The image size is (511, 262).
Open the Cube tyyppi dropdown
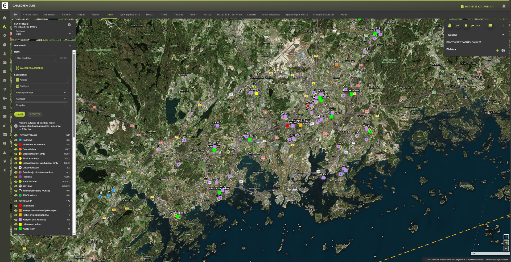tap(43, 34)
